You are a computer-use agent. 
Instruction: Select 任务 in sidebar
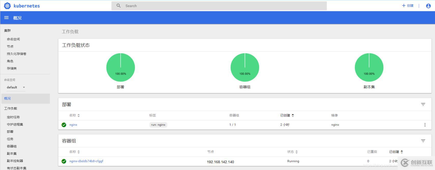(x=10, y=139)
